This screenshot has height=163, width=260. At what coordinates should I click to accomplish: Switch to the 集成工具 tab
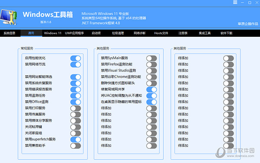tap(205, 33)
